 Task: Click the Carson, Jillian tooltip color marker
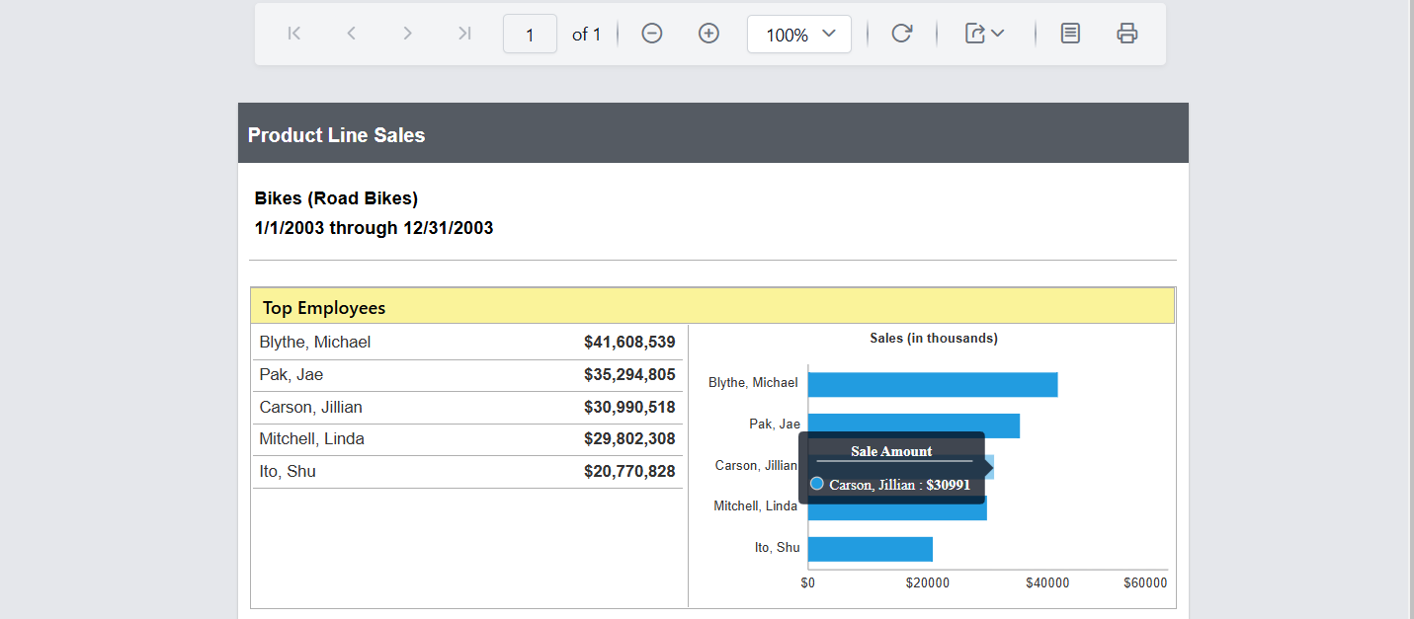[x=817, y=484]
